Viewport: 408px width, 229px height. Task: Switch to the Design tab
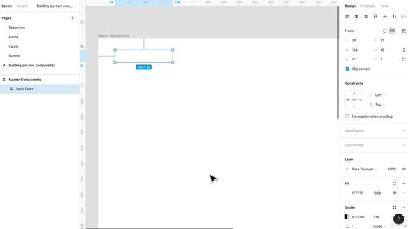[x=350, y=6]
